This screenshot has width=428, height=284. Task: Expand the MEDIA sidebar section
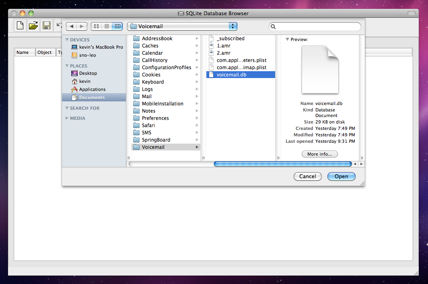(67, 118)
